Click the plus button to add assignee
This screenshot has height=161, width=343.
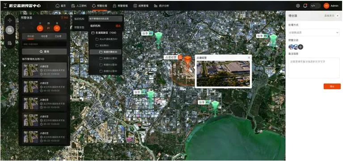coord(301,47)
